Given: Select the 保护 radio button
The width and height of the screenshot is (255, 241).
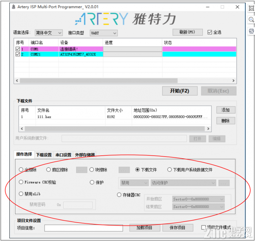Looking at the screenshot, I should click(x=92, y=182).
